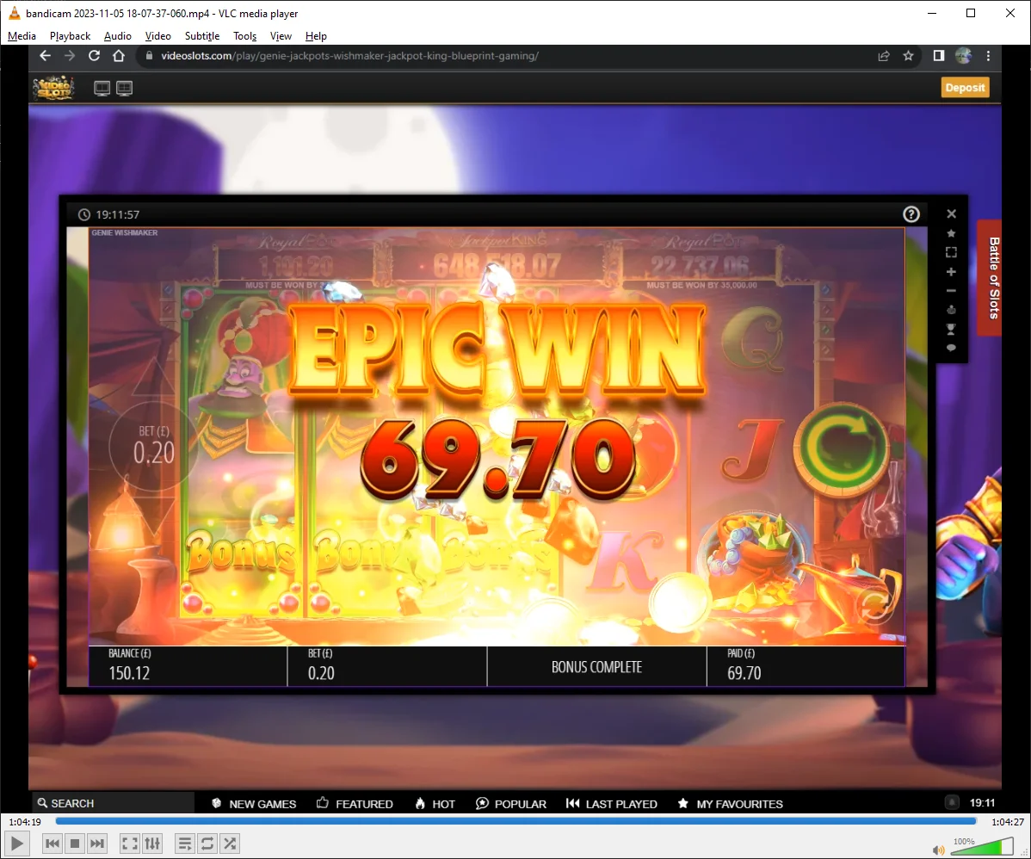Decrease game size with minus icon
The height and width of the screenshot is (859, 1031).
pyautogui.click(x=951, y=291)
